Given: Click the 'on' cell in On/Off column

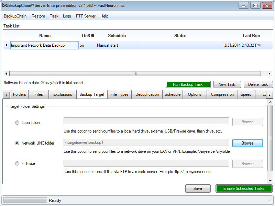Looking at the screenshot, I should 87,45.
